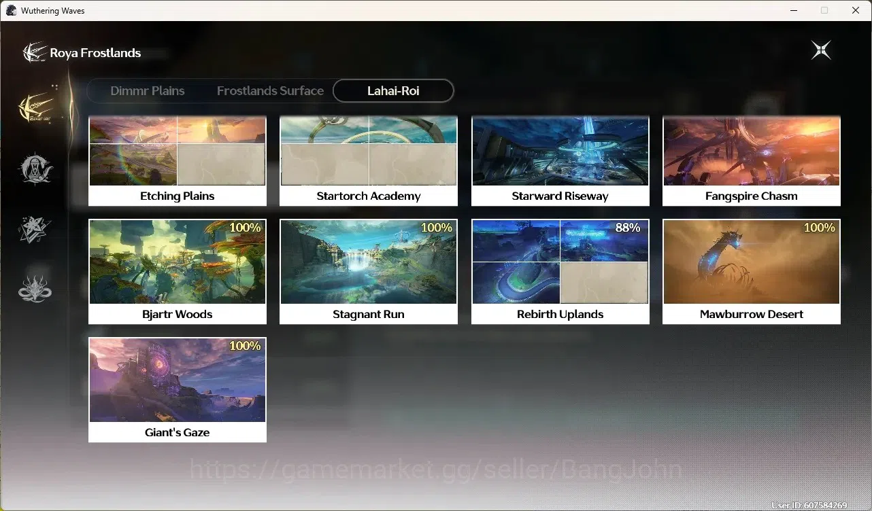Switch to the Dimmr Plains tab
Image resolution: width=872 pixels, height=511 pixels.
148,91
